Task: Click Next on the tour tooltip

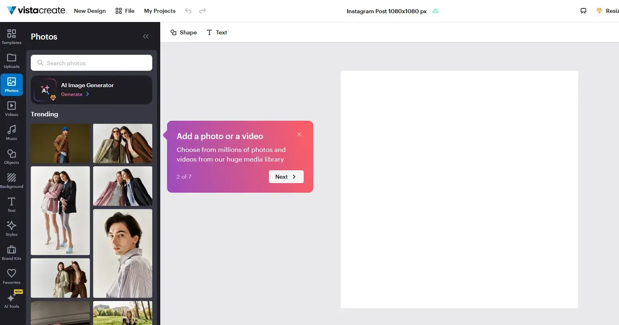Action: (x=286, y=176)
